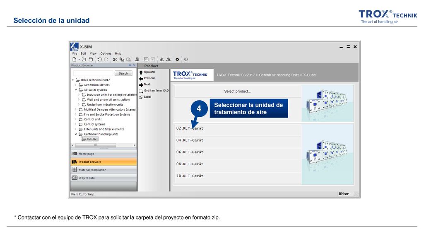Click the New document icon
The image size is (424, 239).
click(x=75, y=60)
